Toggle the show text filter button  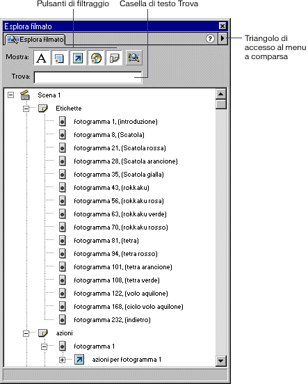point(42,58)
